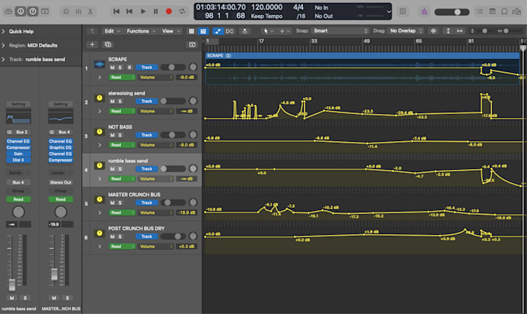This screenshot has width=527, height=314.
Task: Click the Track automation button on rumble bass send
Action: point(146,168)
